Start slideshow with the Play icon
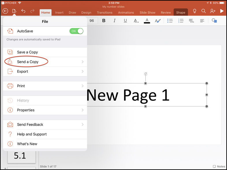 (x=222, y=11)
